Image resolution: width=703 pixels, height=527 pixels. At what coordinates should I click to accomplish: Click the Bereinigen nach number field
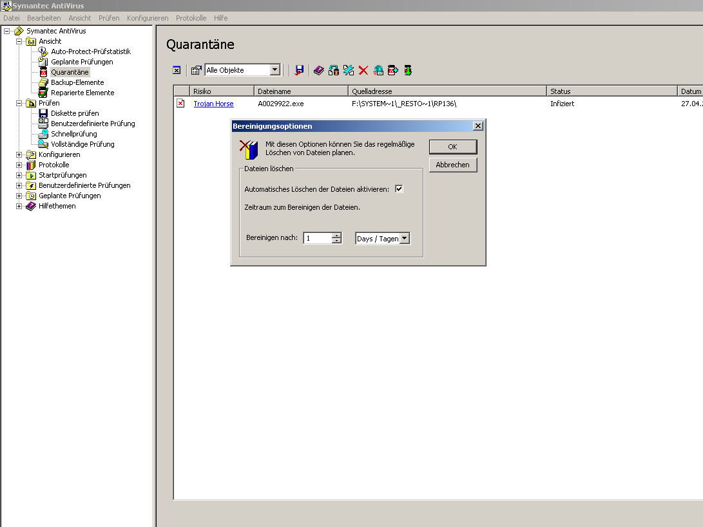318,238
